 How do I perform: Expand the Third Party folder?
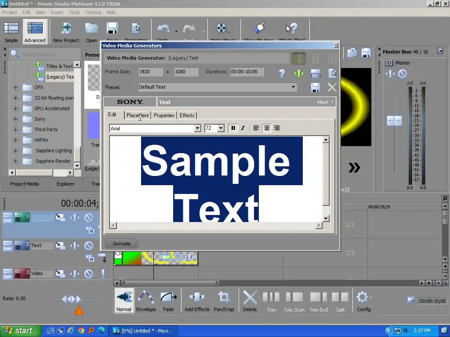15,129
